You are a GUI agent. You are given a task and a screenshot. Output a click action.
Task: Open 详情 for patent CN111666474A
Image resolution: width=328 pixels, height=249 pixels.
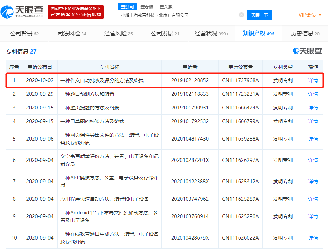coord(313,108)
